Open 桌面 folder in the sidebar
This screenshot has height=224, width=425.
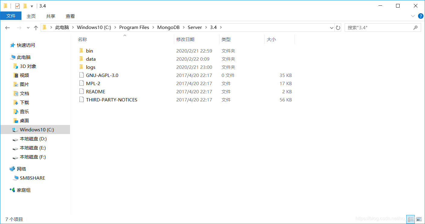[x=24, y=121]
